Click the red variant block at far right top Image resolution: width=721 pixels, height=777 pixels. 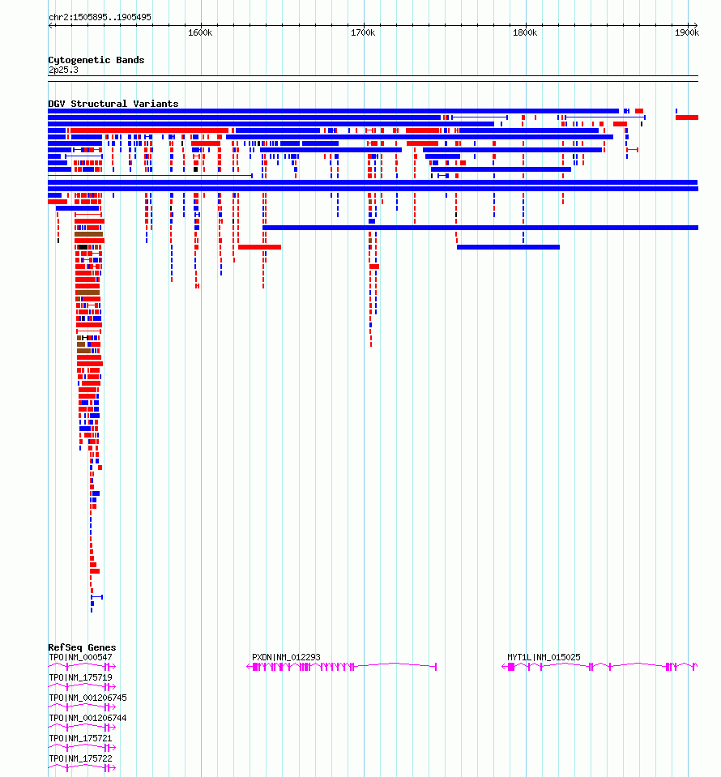click(x=687, y=117)
